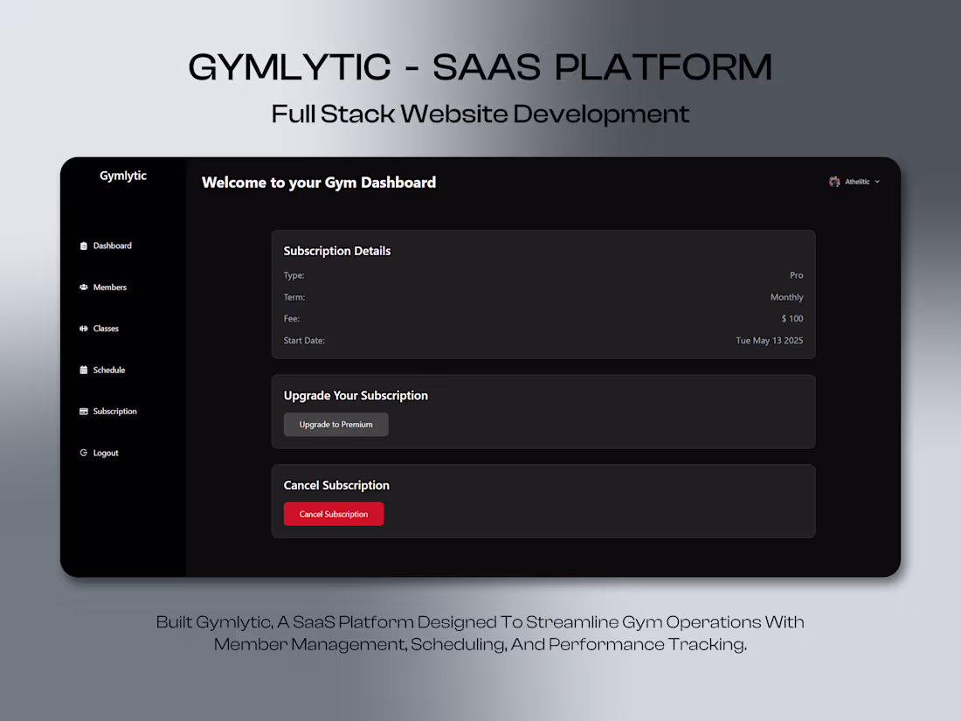The image size is (961, 721).
Task: Navigate to Members from sidebar
Action: click(x=109, y=287)
